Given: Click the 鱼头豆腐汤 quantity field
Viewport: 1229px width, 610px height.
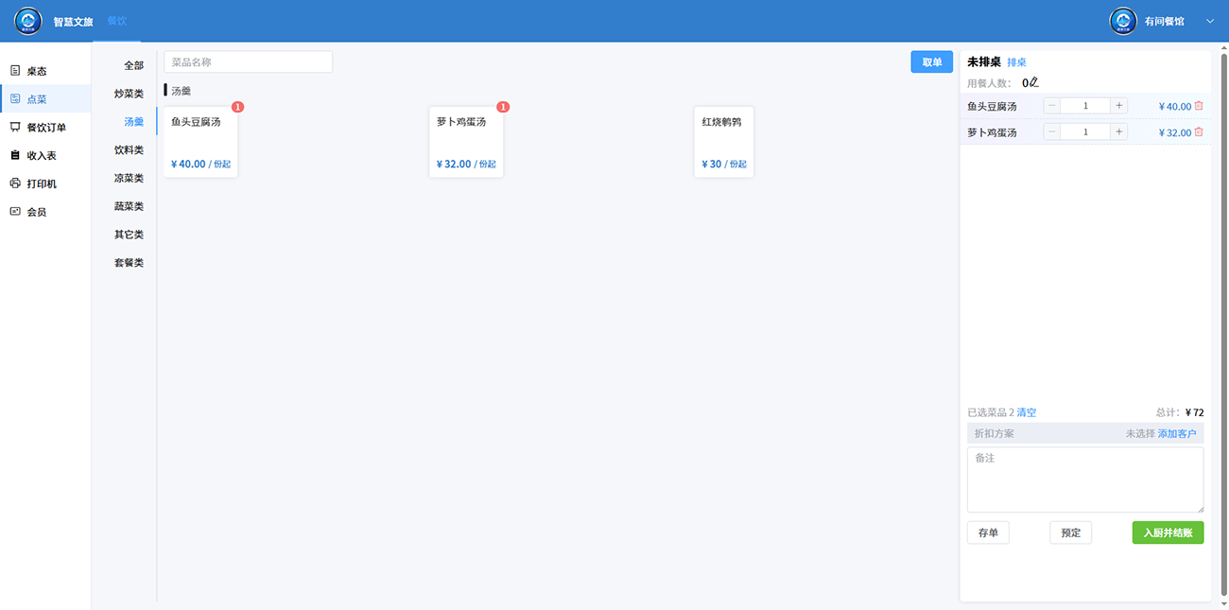Looking at the screenshot, I should click(x=1085, y=106).
